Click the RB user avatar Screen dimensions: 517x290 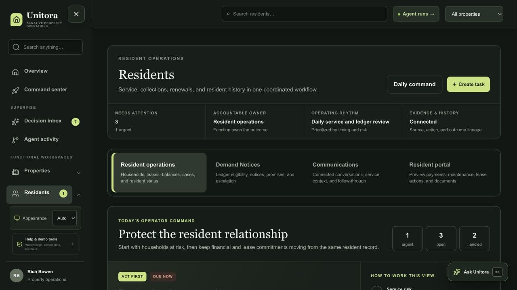[17, 275]
